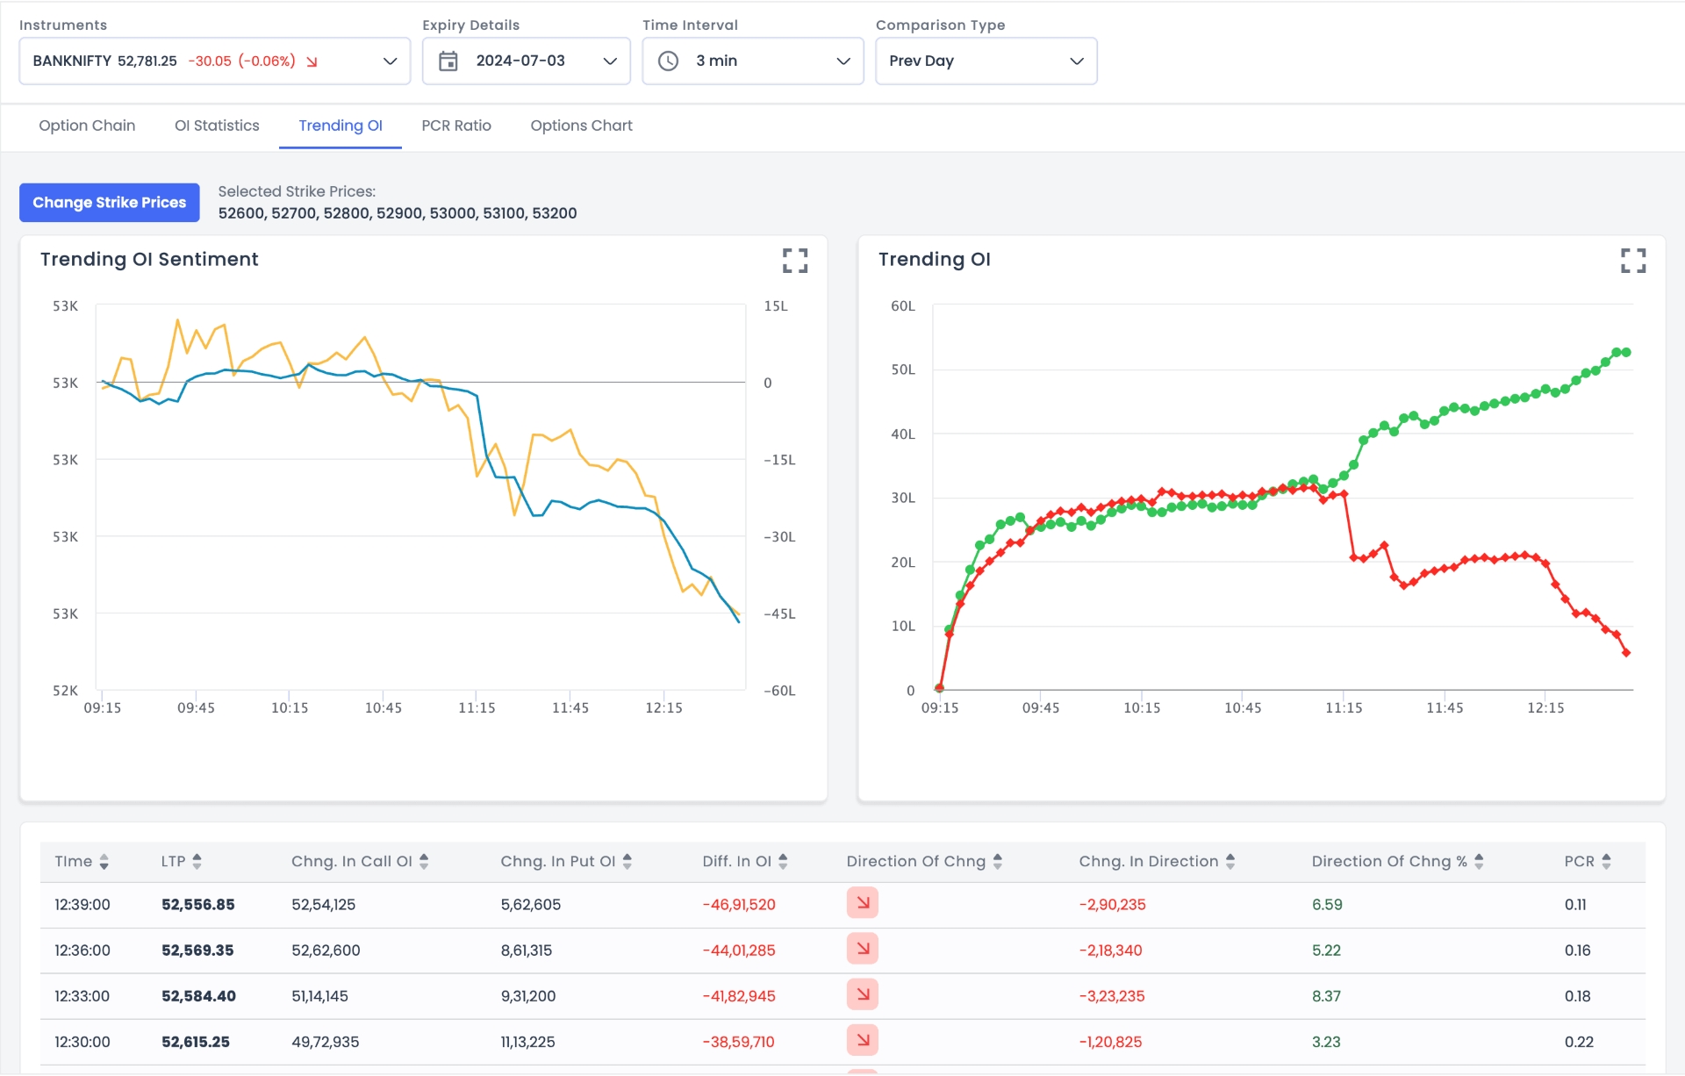Viewport: 1685px width, 1076px height.
Task: Click the direction arrow icon in the 12:39:00 row
Action: 863,903
